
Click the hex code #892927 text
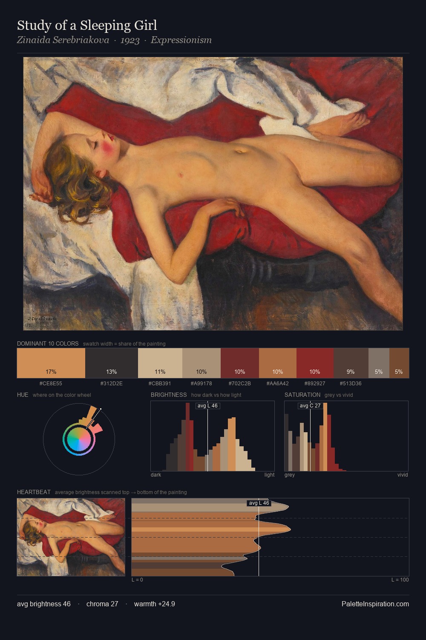click(x=315, y=384)
